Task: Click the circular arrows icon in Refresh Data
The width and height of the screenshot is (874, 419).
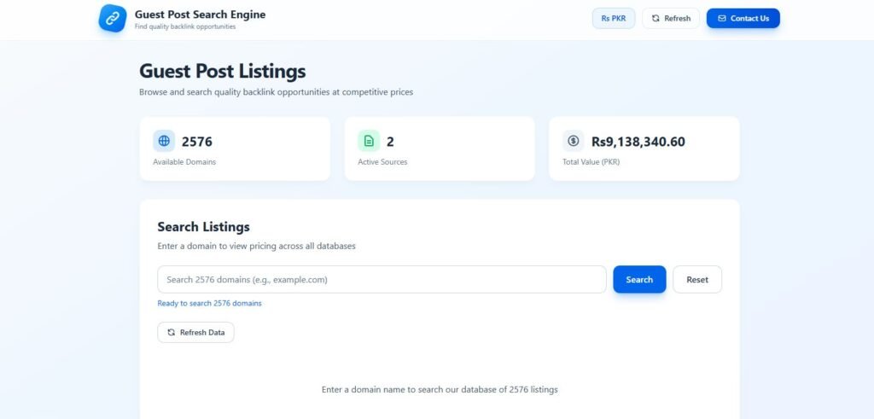Action: (x=172, y=332)
